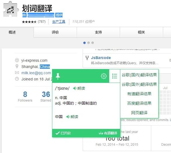Viewport: 171px width, 153px height.
Task: Select the first carousel dot indicator
Action: pyautogui.click(x=85, y=43)
